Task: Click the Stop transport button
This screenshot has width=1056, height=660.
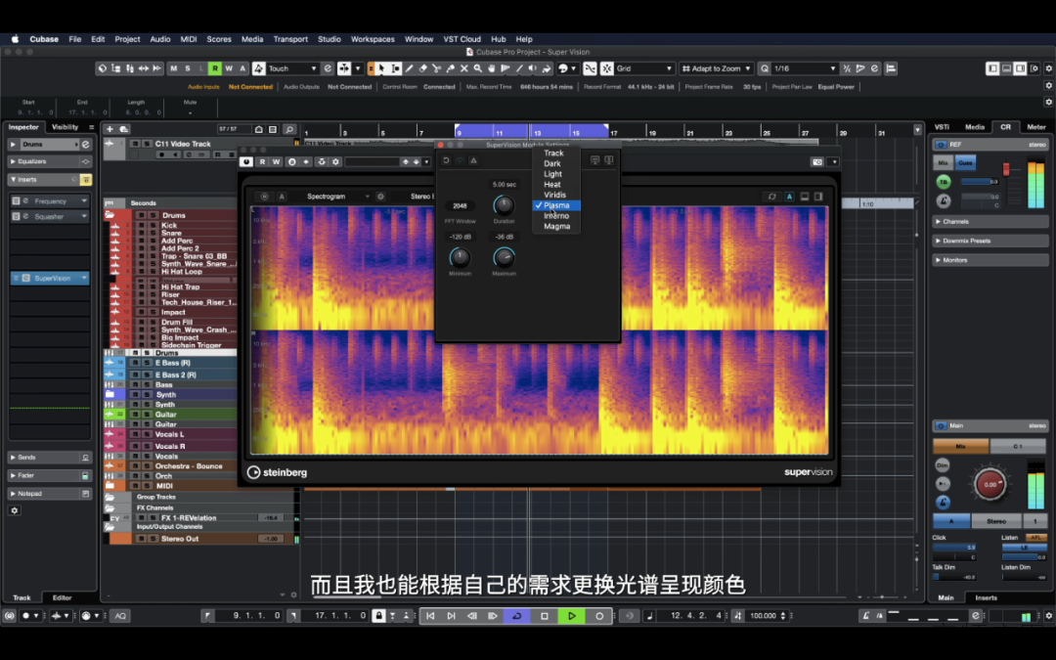Action: point(545,616)
